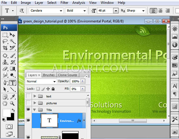Open the 48 pt font size dropdown

[x=116, y=11]
